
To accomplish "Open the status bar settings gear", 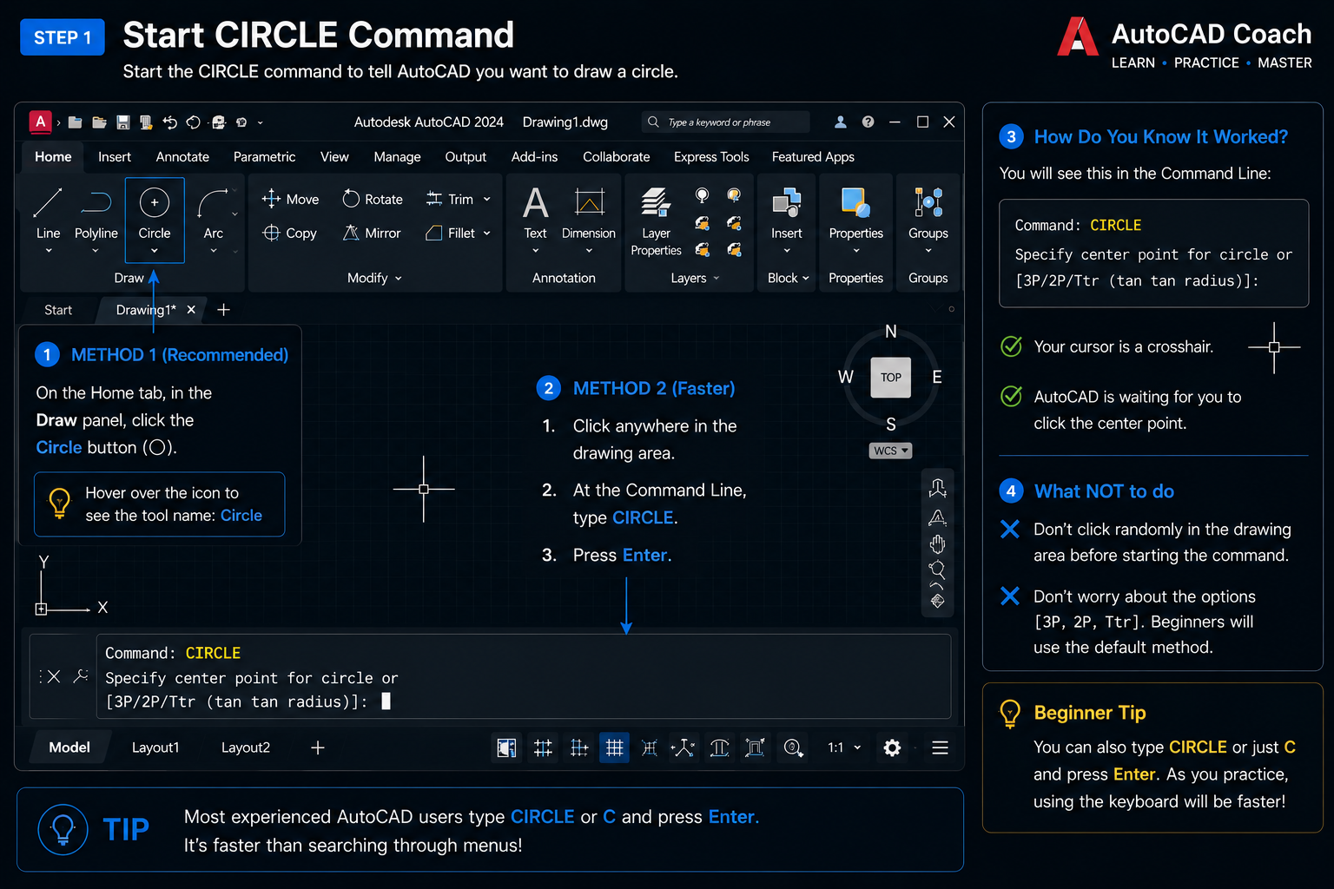I will click(x=892, y=747).
